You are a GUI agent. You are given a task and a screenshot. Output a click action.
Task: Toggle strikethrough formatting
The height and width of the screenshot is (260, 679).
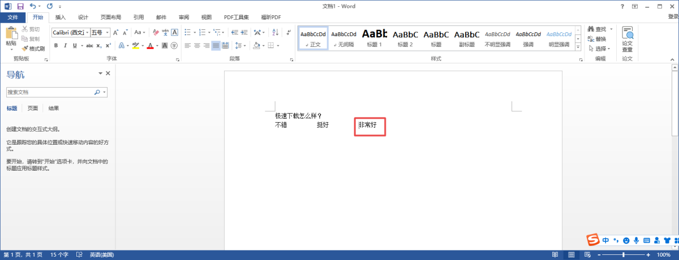pyautogui.click(x=89, y=45)
